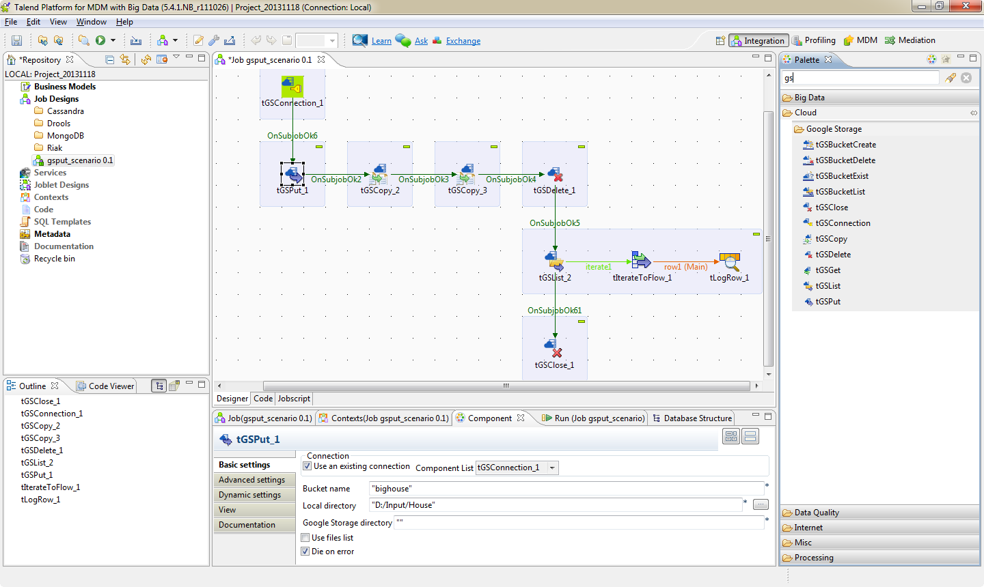This screenshot has width=984, height=587.
Task: Select the tGSClose_1 component on canvas
Action: [554, 349]
